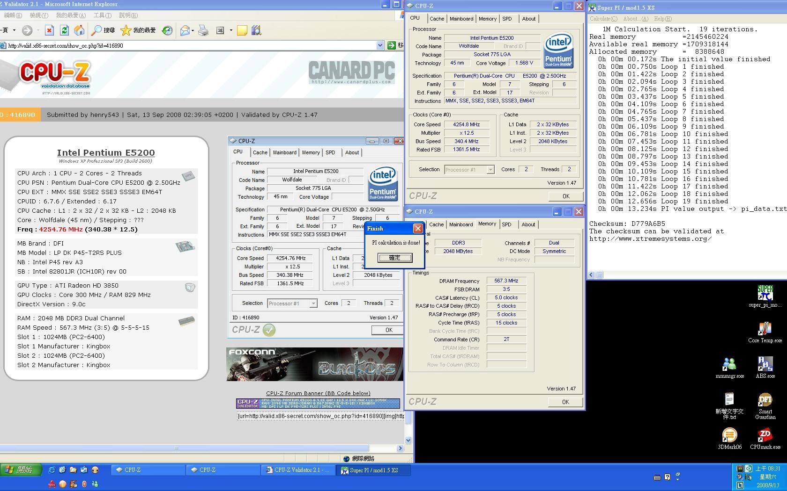Select Mainboard tab in lower CPU-Z window
Viewport: 787px width, 491px height.
click(x=461, y=224)
